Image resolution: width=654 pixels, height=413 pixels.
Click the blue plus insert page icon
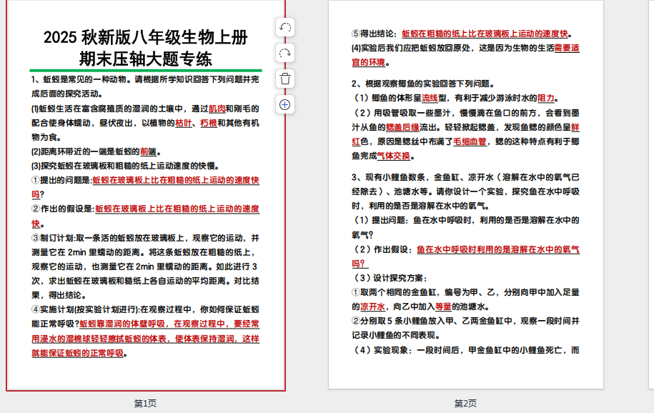click(284, 104)
